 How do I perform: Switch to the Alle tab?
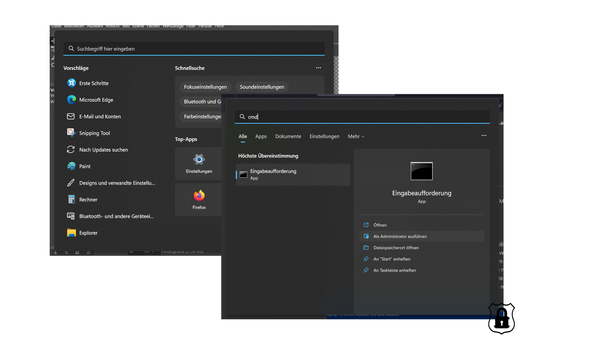(243, 136)
